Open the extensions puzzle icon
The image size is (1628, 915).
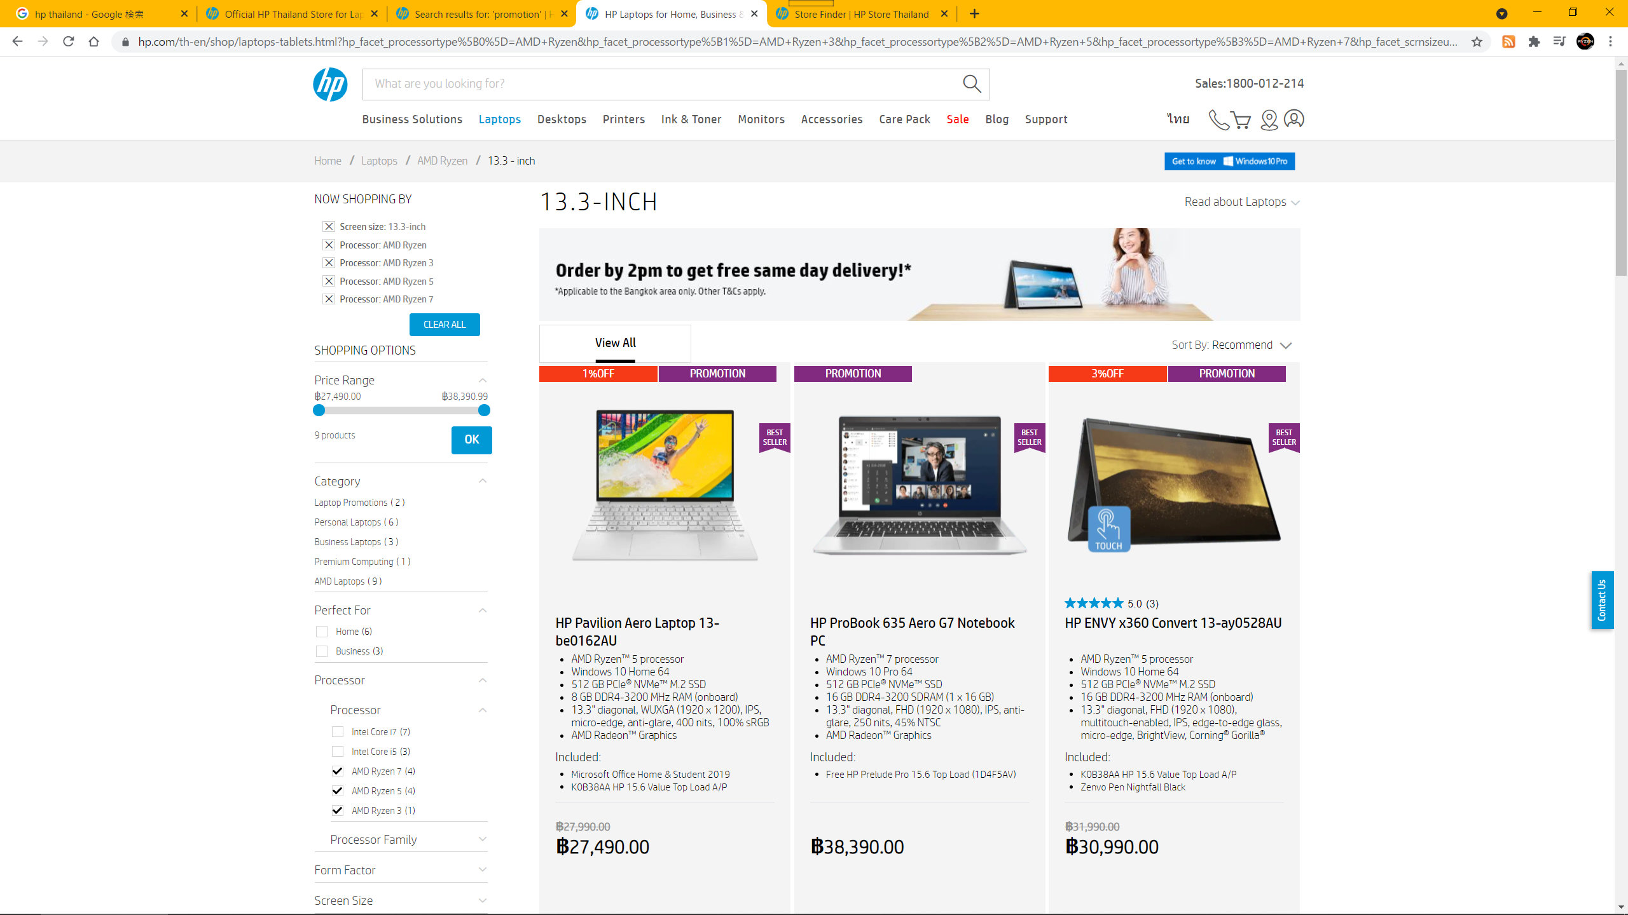(1534, 41)
